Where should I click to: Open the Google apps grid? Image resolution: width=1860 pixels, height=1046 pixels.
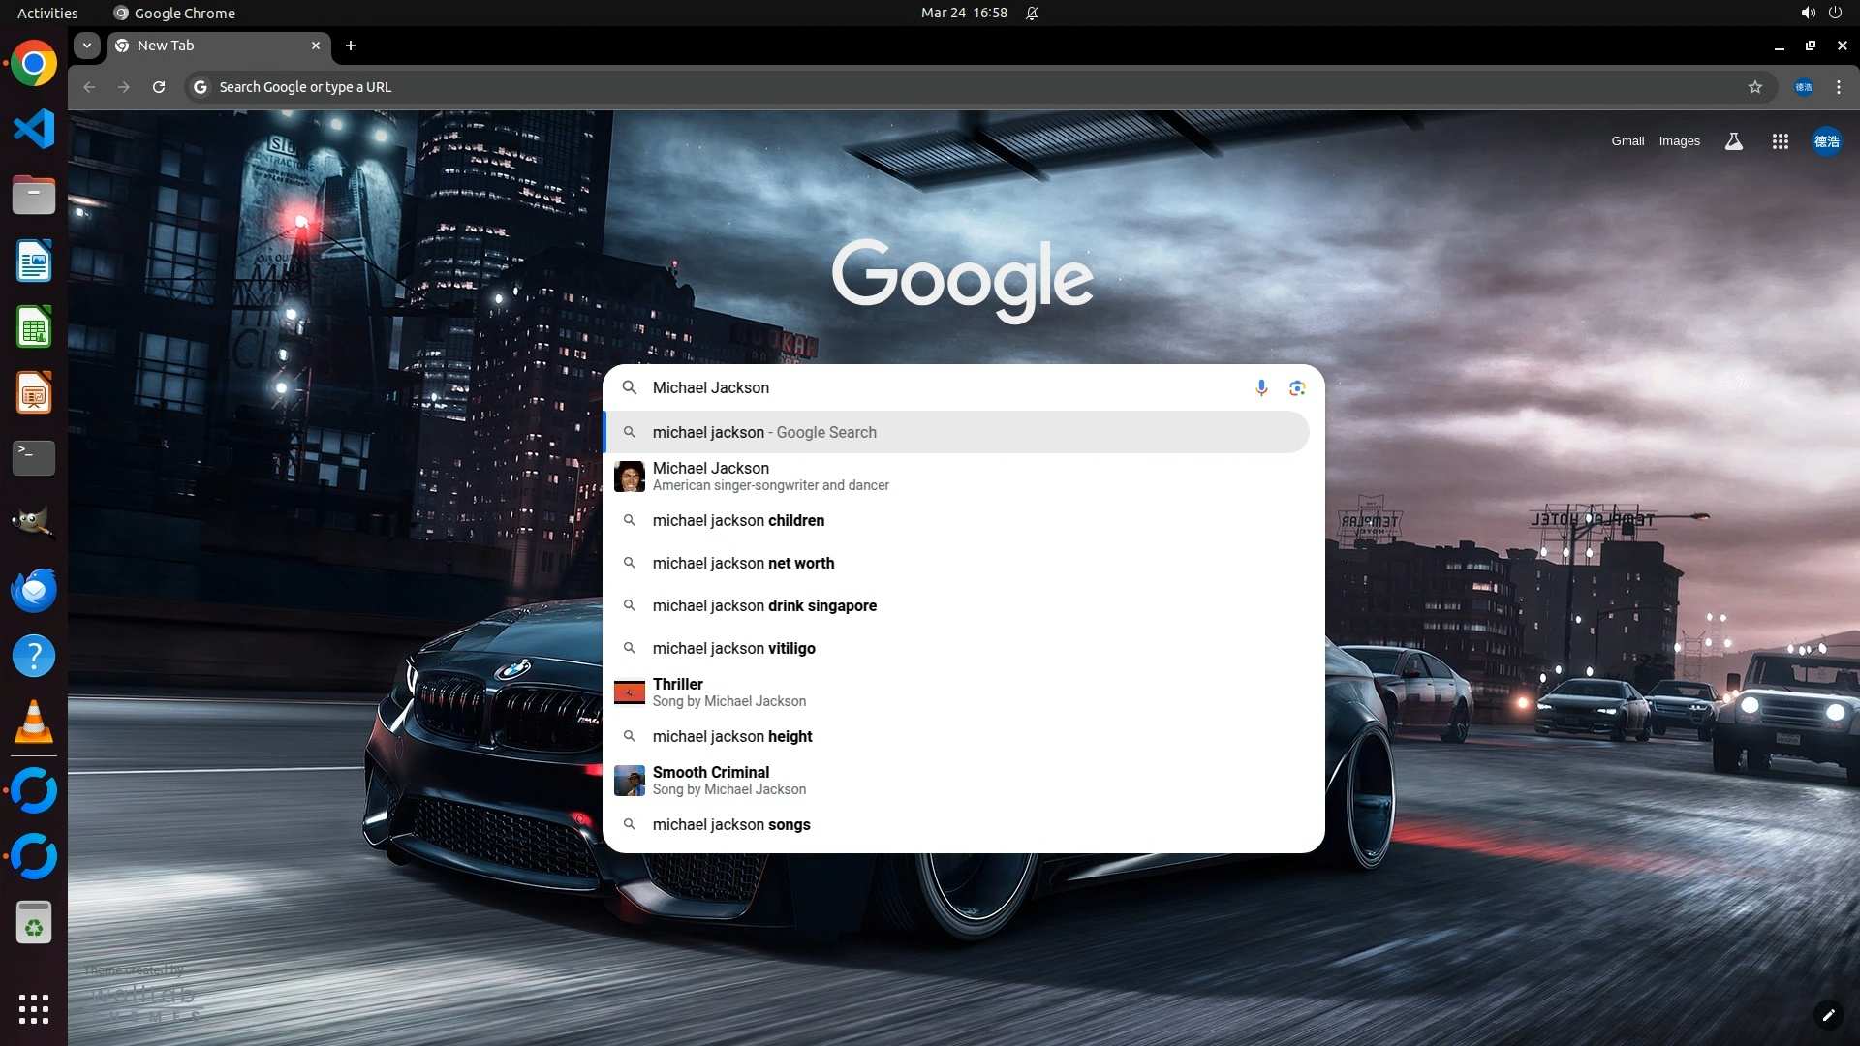[1780, 141]
